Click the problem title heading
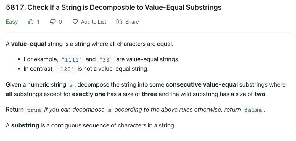 pos(113,7)
